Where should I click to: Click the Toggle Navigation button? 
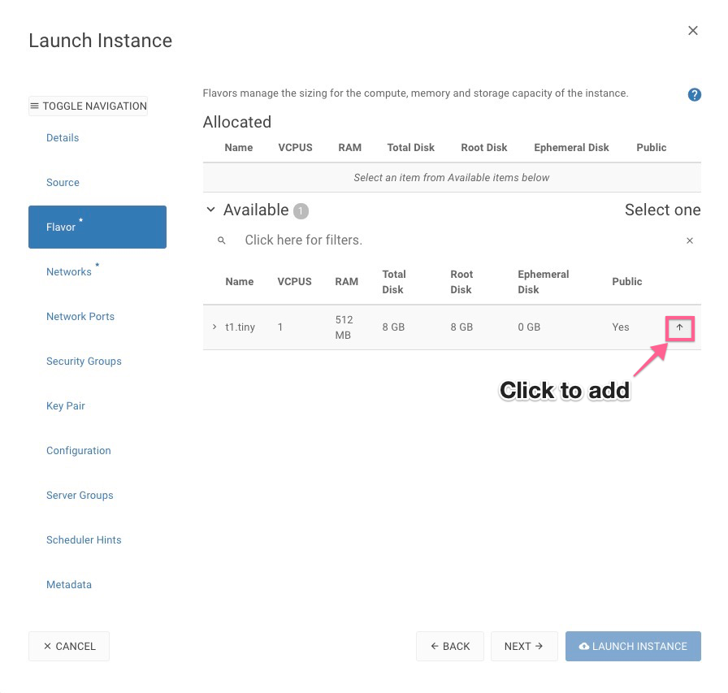(x=89, y=106)
